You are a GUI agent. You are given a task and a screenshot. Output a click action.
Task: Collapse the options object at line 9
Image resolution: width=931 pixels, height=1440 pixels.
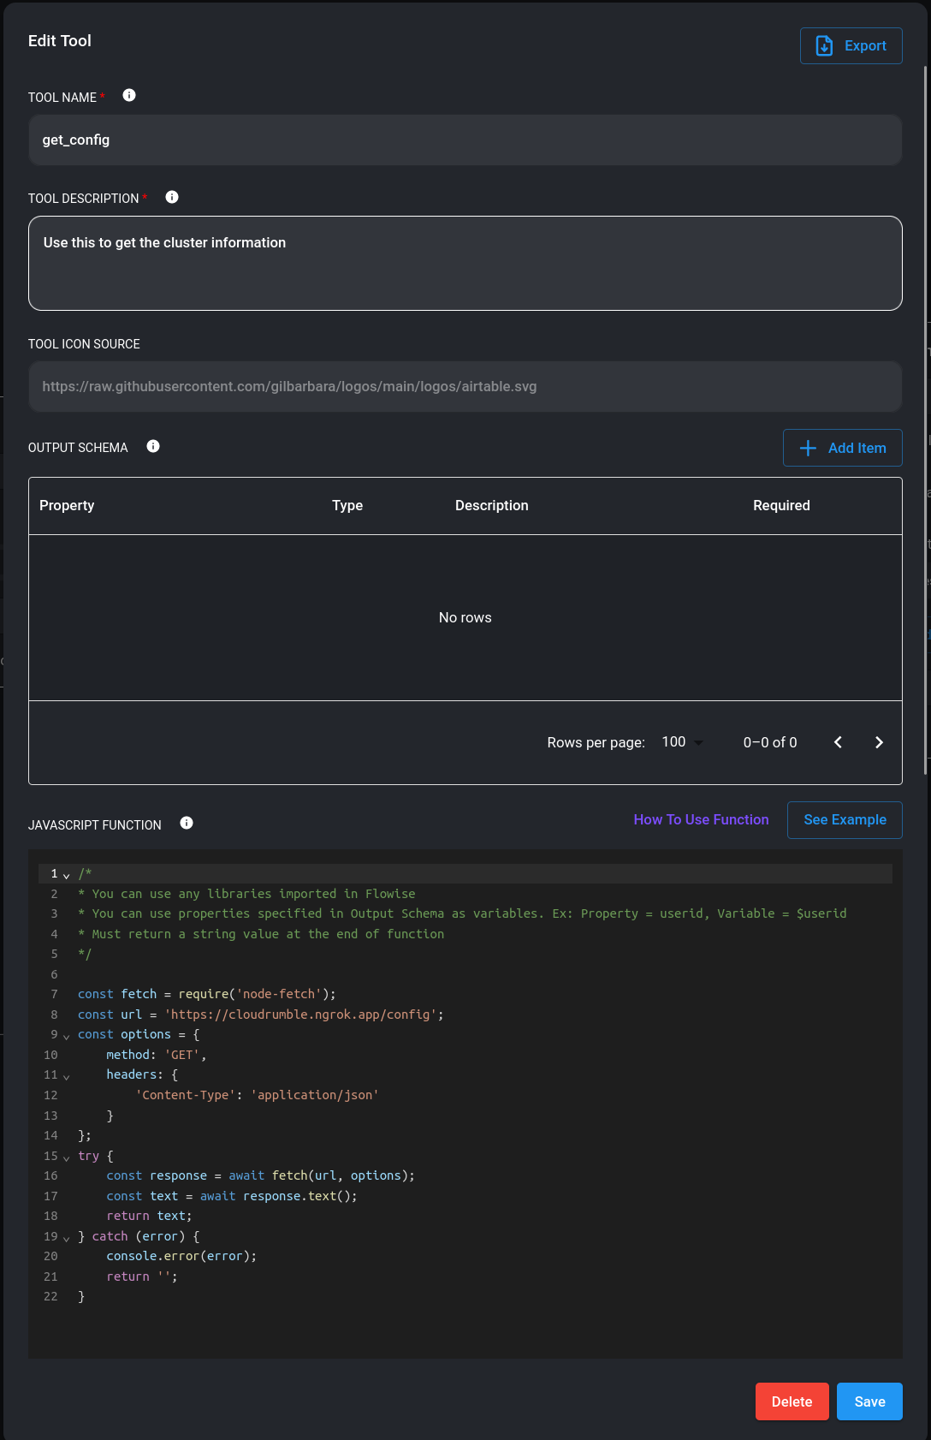point(67,1036)
